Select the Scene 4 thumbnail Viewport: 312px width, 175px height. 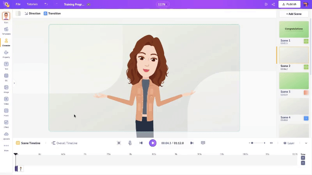coord(294,106)
